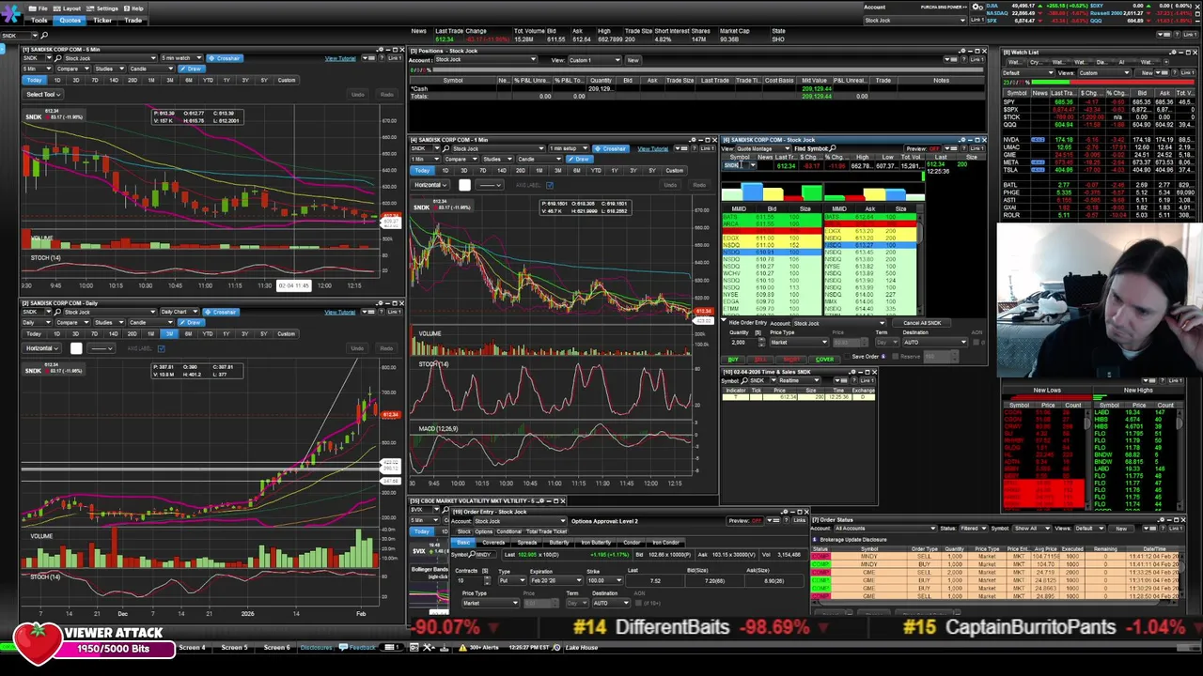The image size is (1203, 676).
Task: Open the File menu
Action: click(x=39, y=8)
